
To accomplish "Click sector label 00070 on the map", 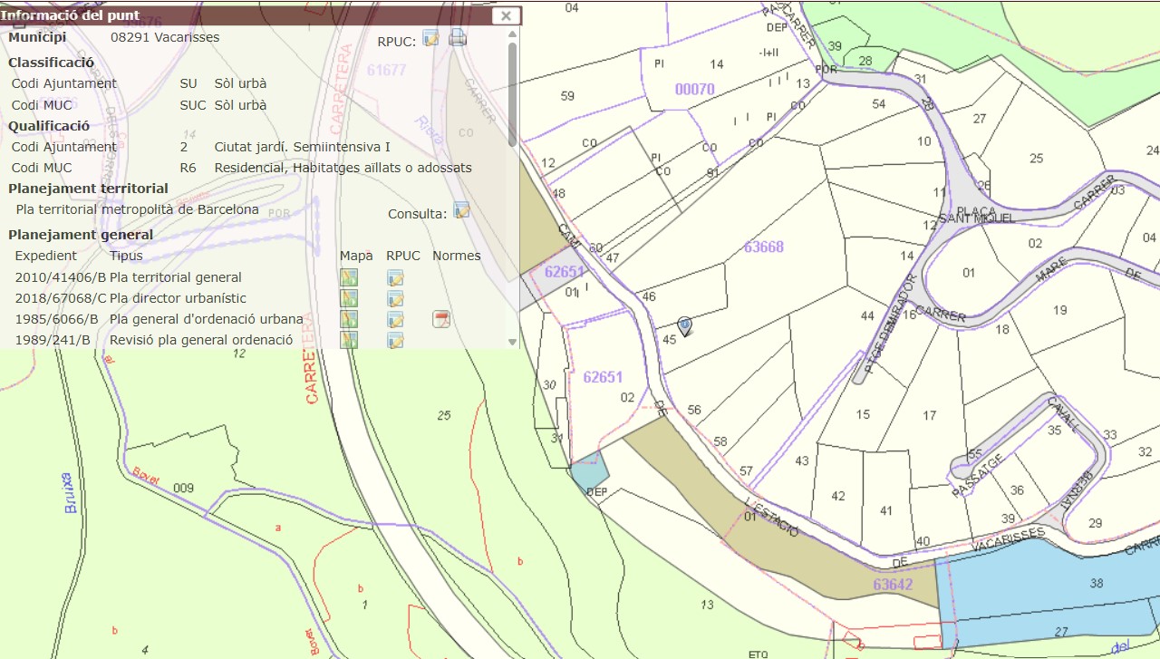I will (x=695, y=89).
